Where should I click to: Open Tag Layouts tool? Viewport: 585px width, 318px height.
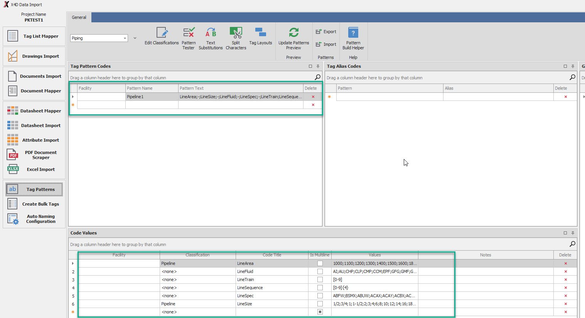coord(261,37)
